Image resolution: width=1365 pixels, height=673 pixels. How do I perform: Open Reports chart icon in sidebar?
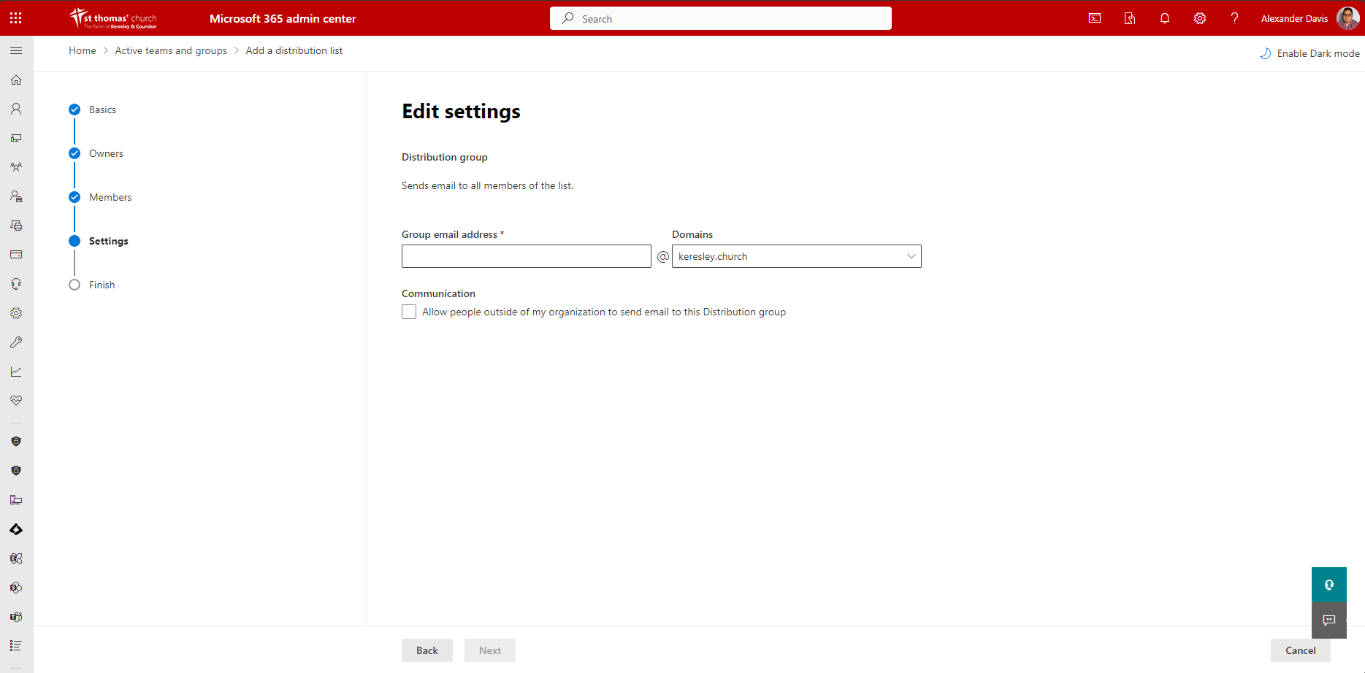pyautogui.click(x=16, y=372)
